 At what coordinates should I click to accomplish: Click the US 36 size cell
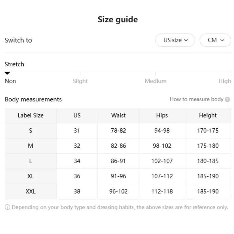click(77, 176)
